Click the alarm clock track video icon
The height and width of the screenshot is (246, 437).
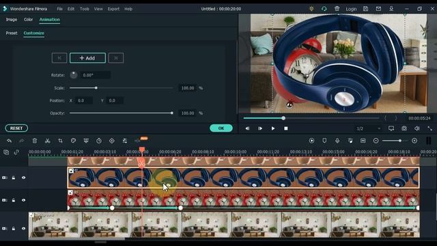coord(4,200)
